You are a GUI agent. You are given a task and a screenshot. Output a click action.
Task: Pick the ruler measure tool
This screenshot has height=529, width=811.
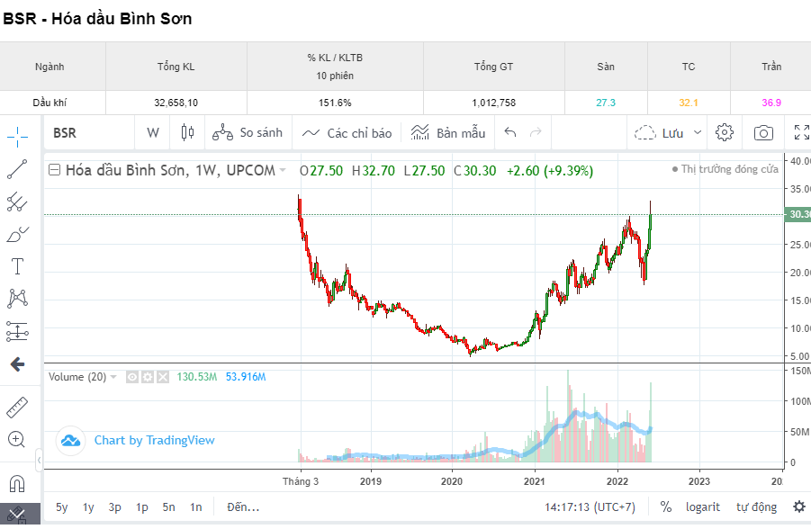17,408
